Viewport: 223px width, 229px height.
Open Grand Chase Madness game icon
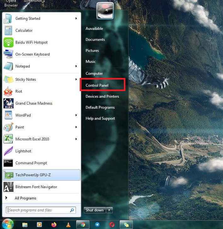8,103
